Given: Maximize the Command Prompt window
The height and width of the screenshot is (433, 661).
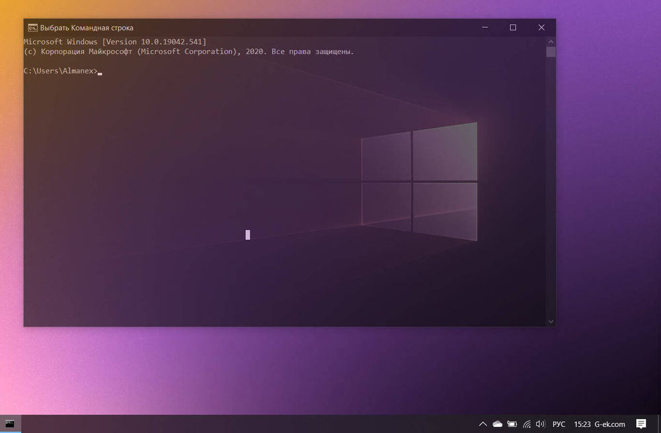Looking at the screenshot, I should click(x=513, y=28).
